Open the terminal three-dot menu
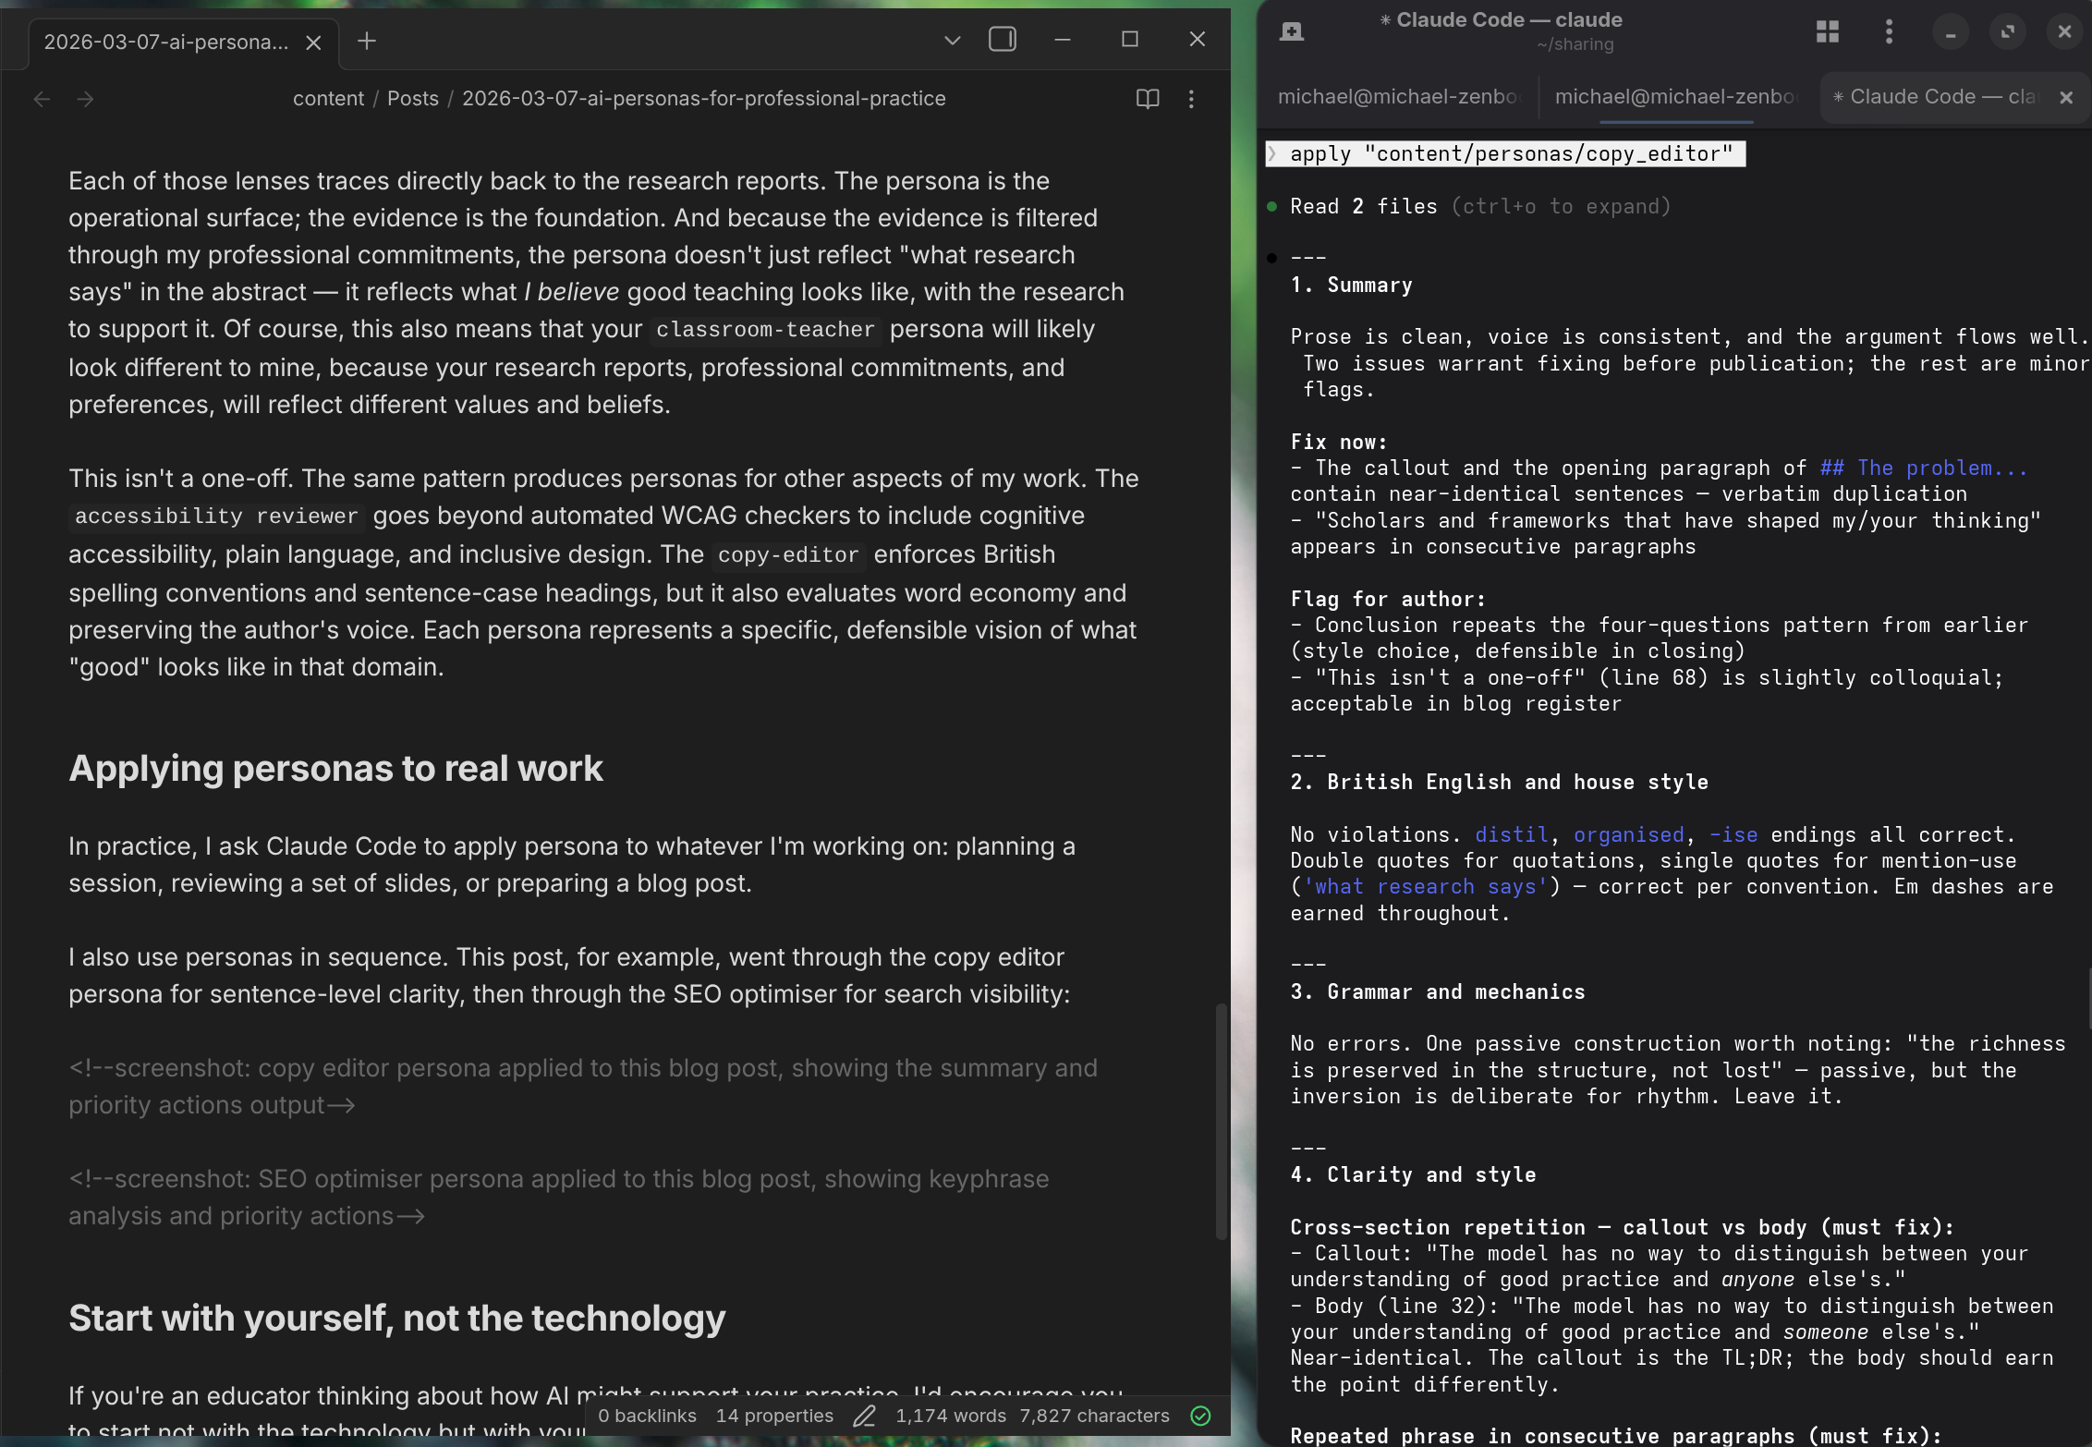 pos(1889,31)
